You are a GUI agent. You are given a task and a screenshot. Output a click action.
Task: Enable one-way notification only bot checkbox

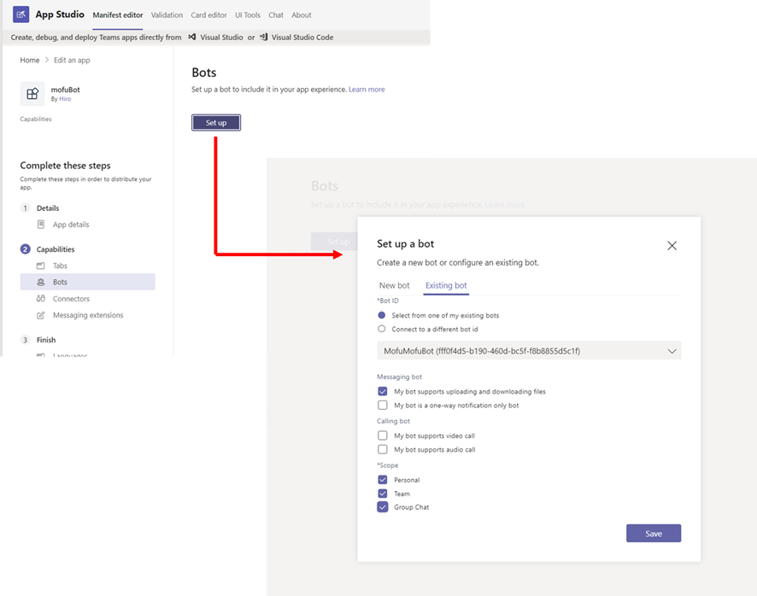click(x=383, y=405)
